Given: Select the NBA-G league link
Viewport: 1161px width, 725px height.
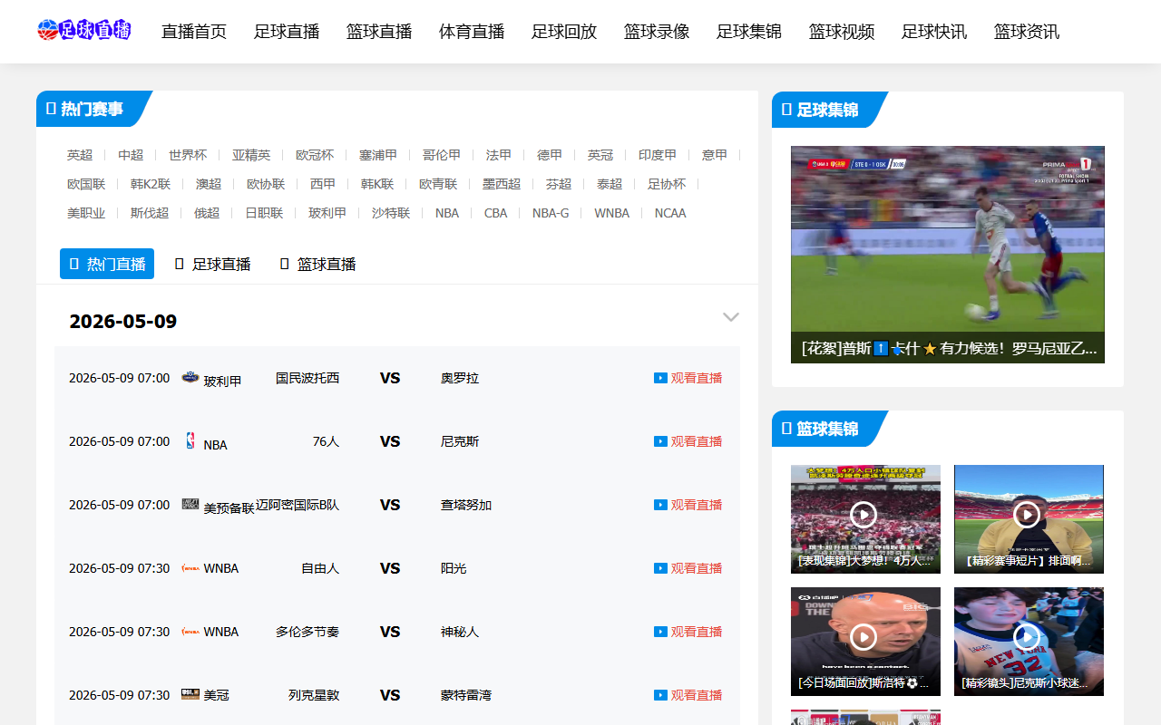Looking at the screenshot, I should click(x=551, y=213).
